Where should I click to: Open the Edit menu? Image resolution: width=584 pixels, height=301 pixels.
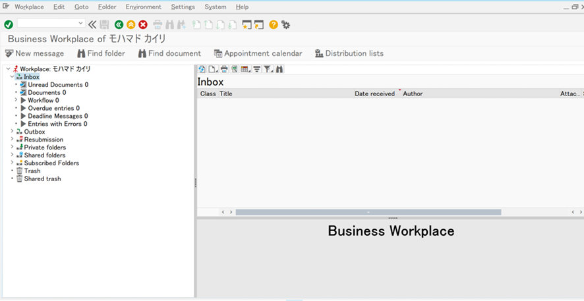click(59, 7)
